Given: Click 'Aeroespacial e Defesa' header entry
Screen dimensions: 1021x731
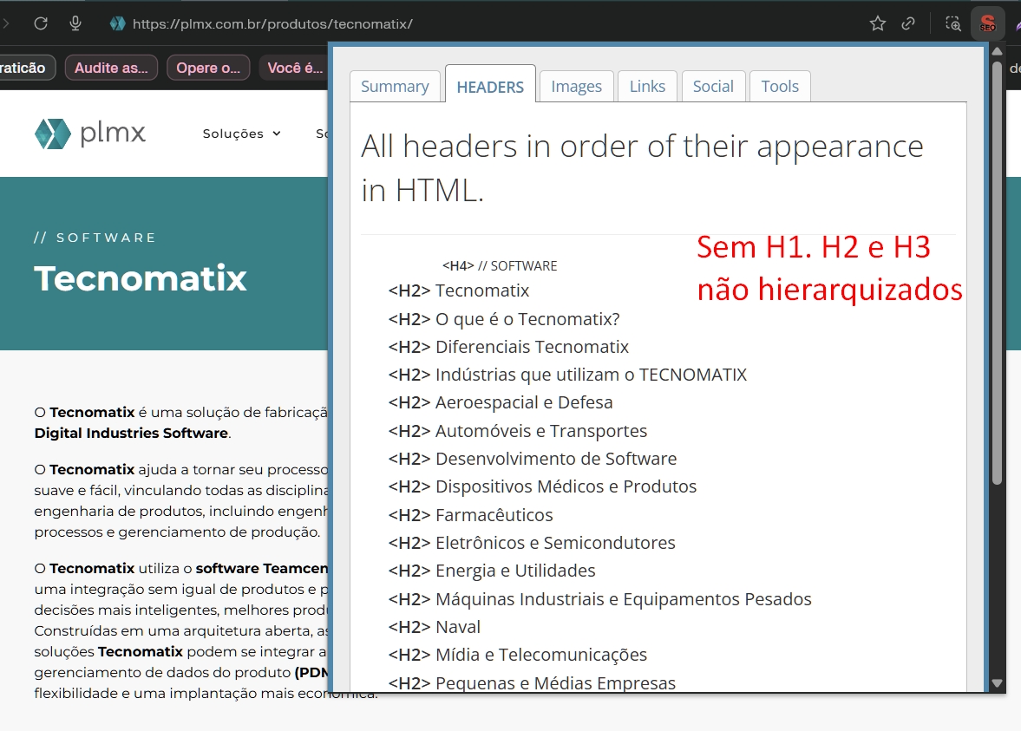Looking at the screenshot, I should pos(500,403).
